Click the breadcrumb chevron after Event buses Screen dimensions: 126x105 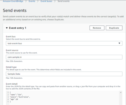point(55,1)
